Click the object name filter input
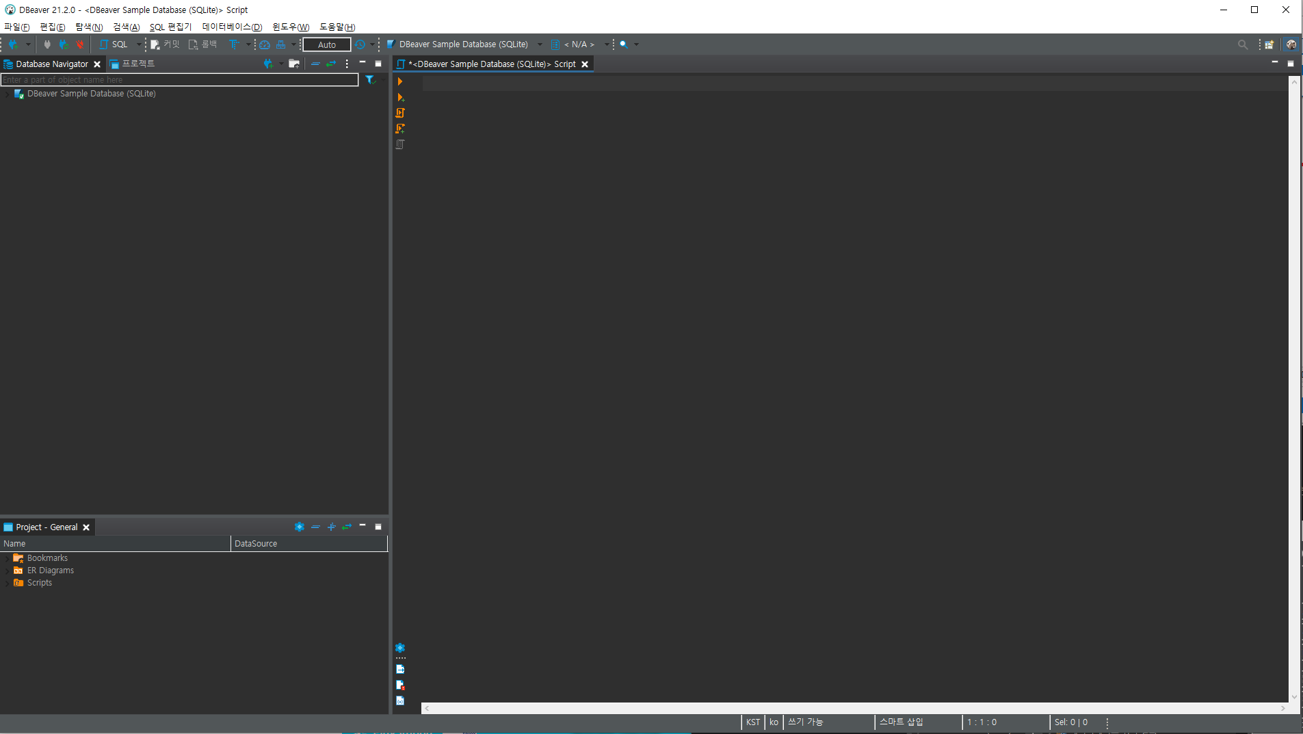Image resolution: width=1303 pixels, height=734 pixels. point(180,80)
